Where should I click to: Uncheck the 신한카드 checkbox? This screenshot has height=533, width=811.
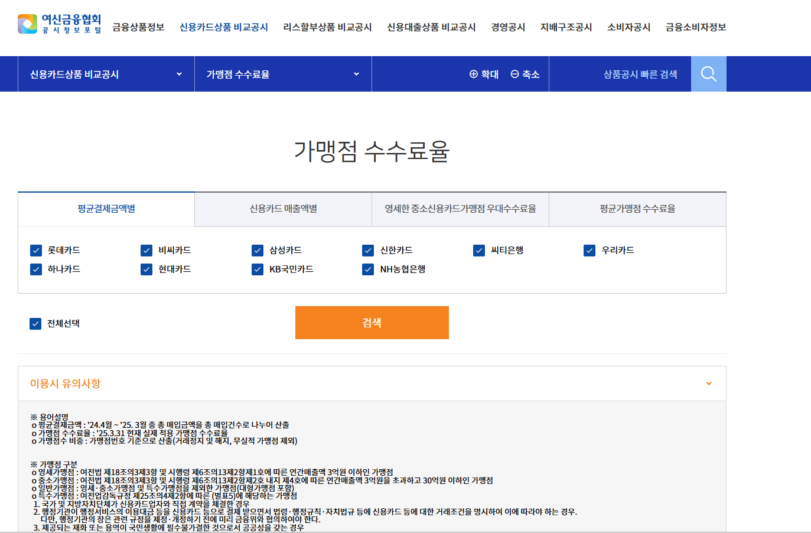click(x=368, y=251)
